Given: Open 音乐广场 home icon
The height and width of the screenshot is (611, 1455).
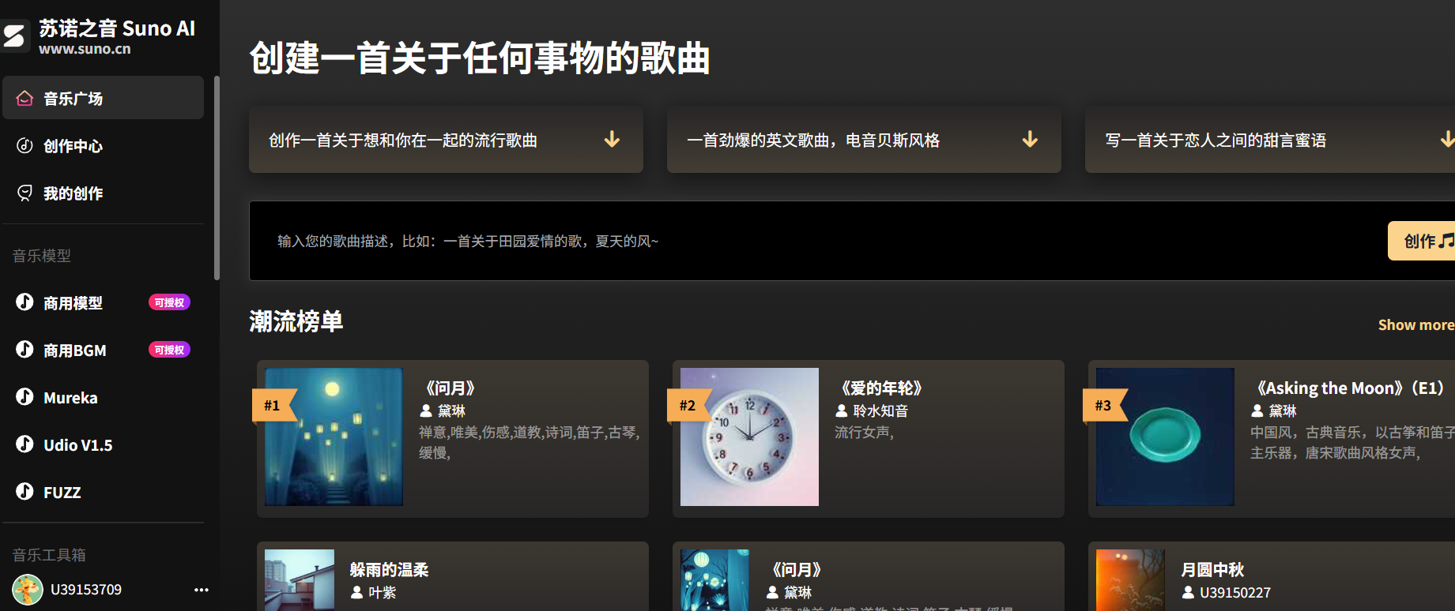Looking at the screenshot, I should [x=25, y=98].
